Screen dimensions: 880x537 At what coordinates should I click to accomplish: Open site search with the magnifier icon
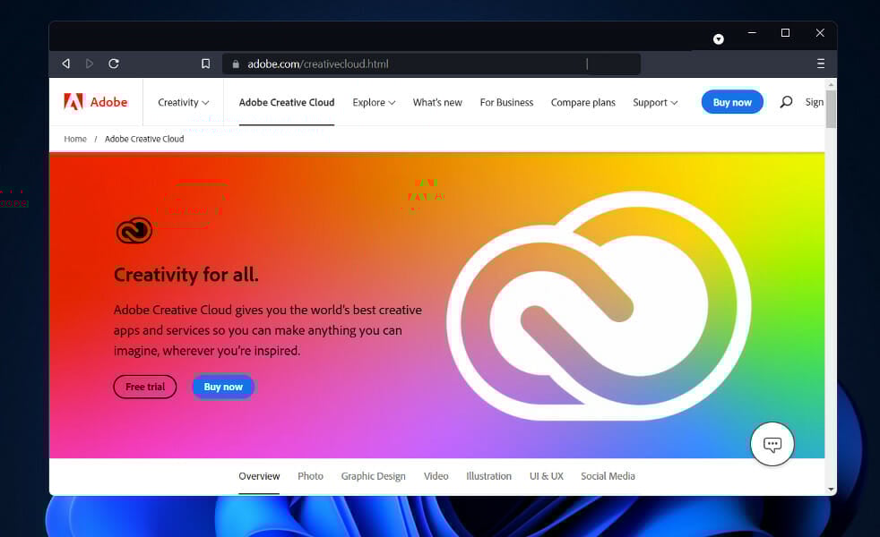[x=786, y=102]
